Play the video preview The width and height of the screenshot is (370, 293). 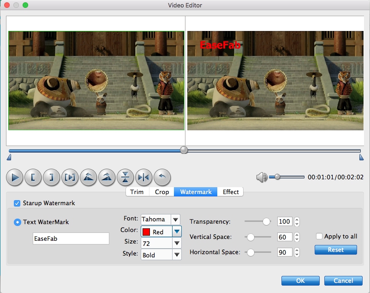[x=15, y=177]
